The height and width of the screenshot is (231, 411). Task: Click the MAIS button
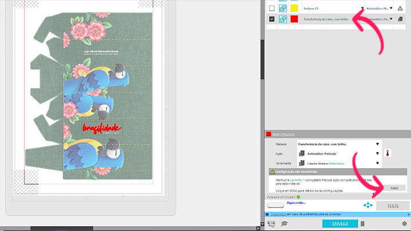point(394,188)
